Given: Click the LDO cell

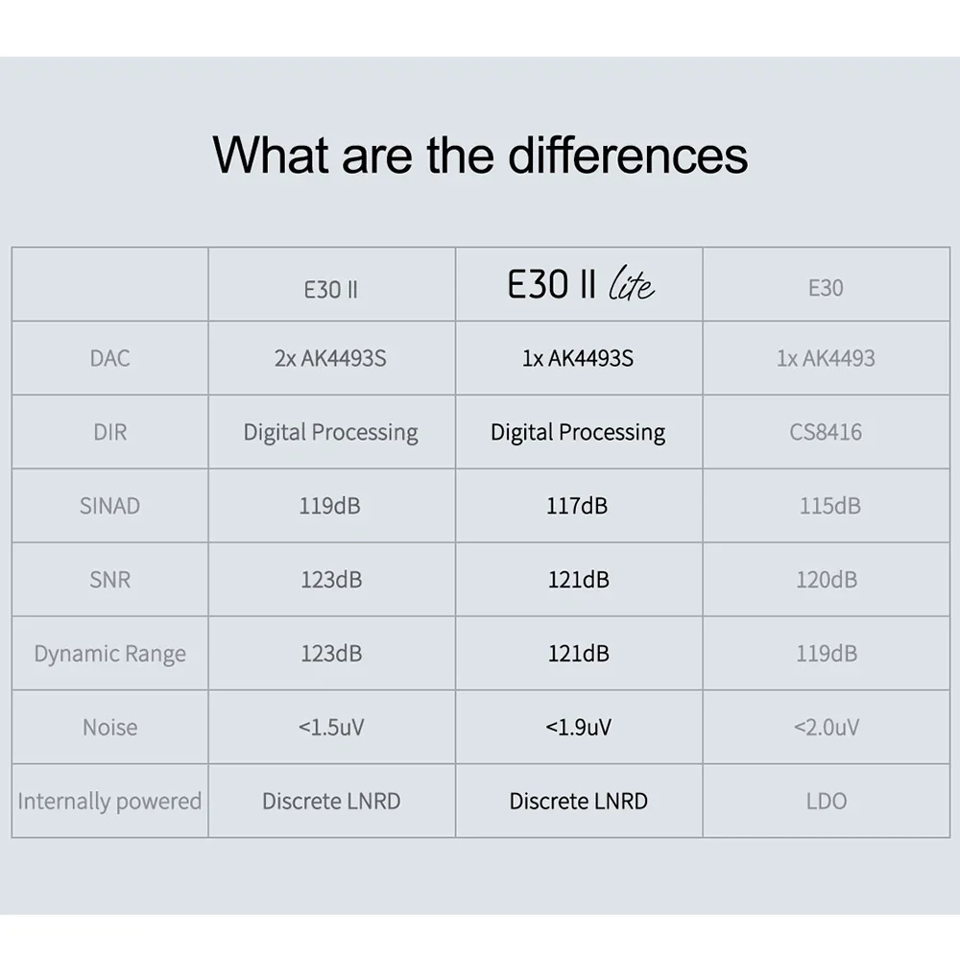Looking at the screenshot, I should pyautogui.click(x=826, y=802).
